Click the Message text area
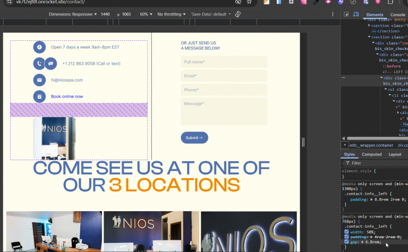This screenshot has height=252, width=408. coord(224,112)
